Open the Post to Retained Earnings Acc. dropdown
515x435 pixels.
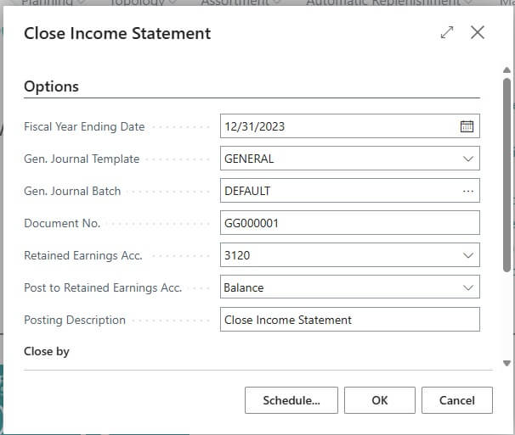tap(468, 287)
